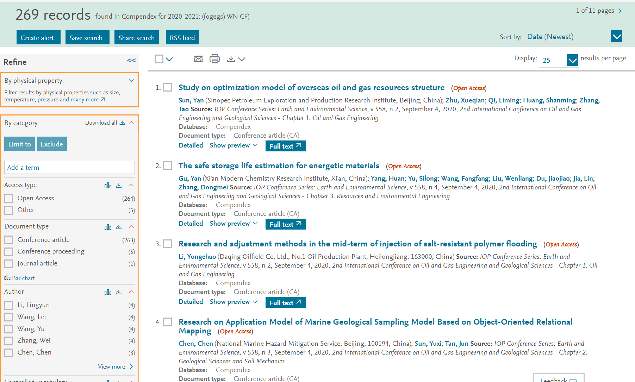
Task: Expand select-all options chevron
Action: (x=169, y=59)
